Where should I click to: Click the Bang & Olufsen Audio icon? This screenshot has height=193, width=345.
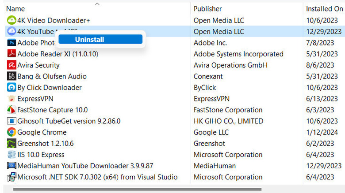11,76
